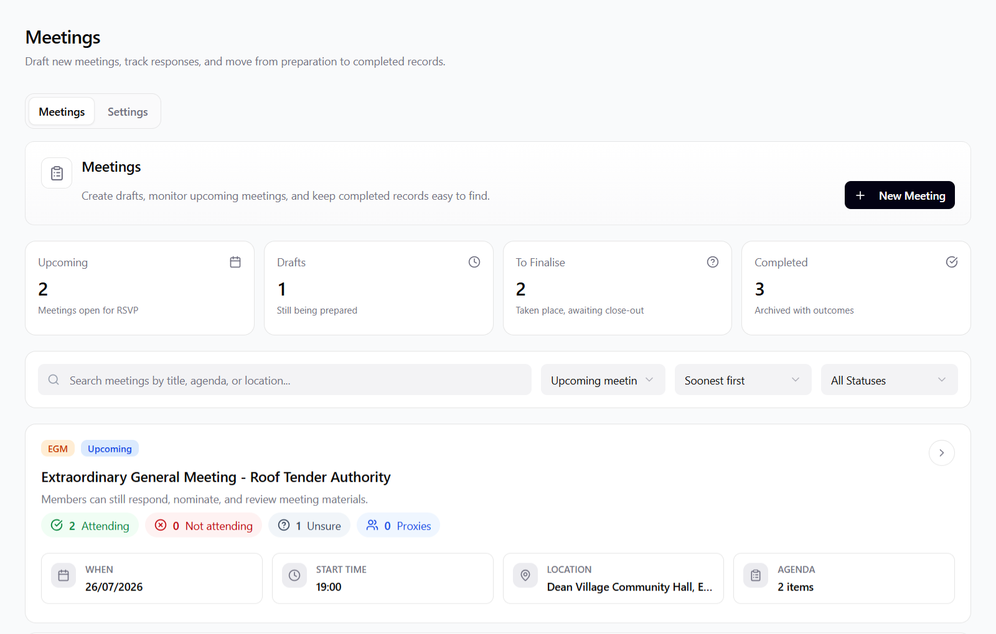Image resolution: width=996 pixels, height=634 pixels.
Task: Click the chevron arrow of All Statuses dropdown
Action: pos(942,380)
